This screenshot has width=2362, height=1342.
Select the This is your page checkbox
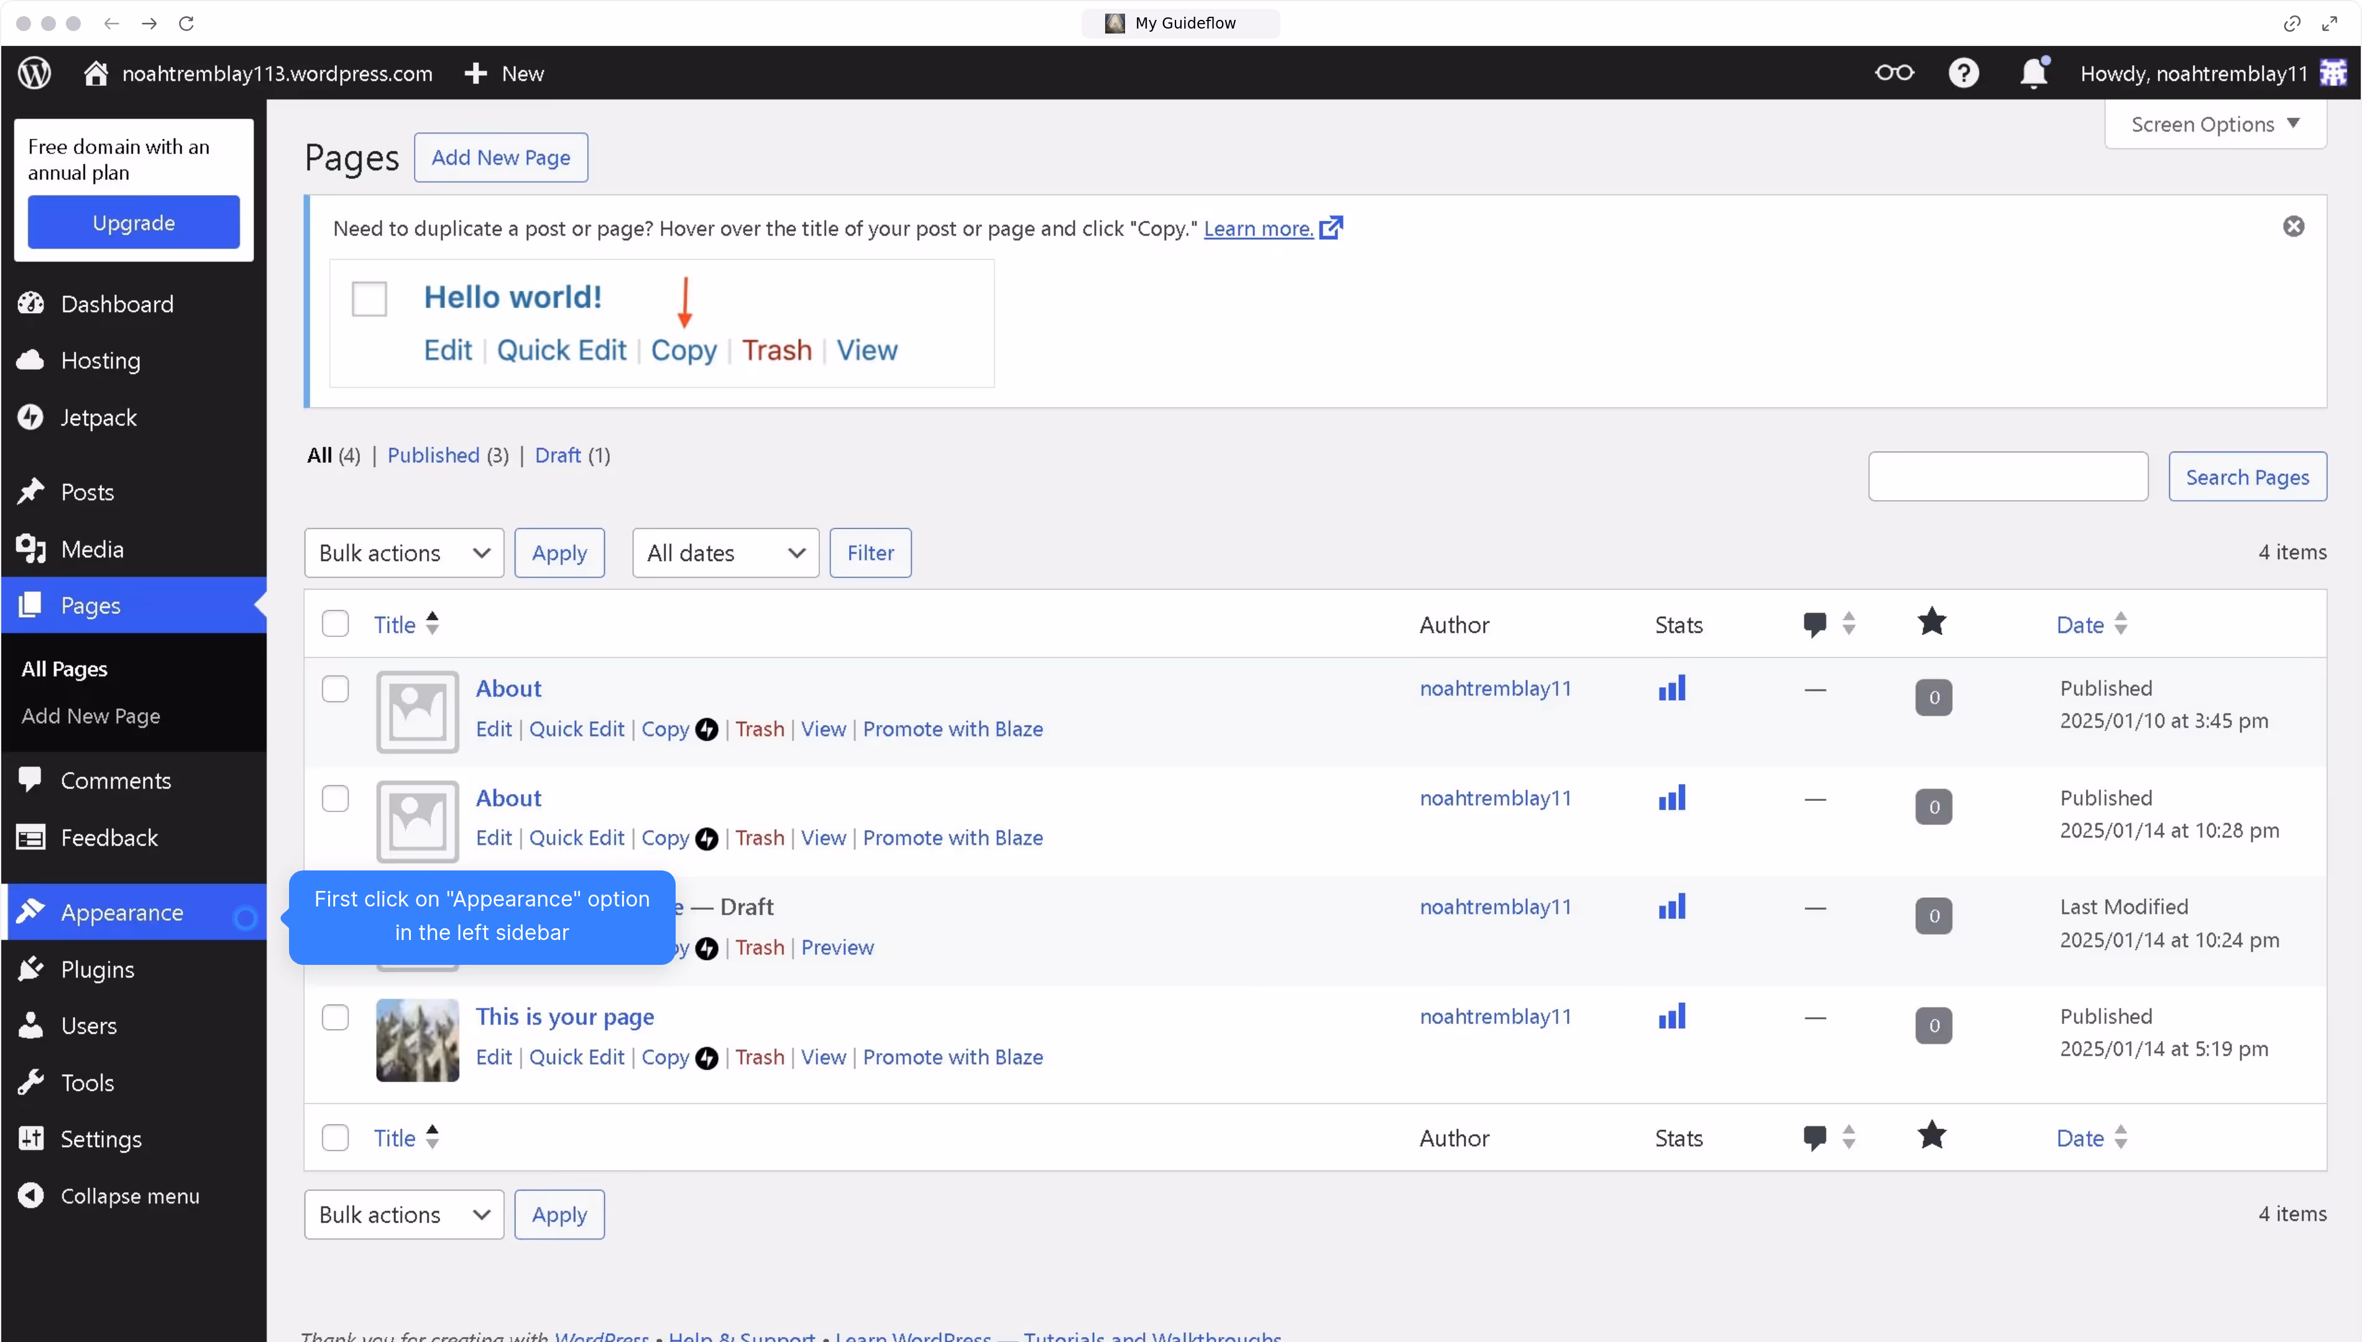click(x=336, y=1018)
